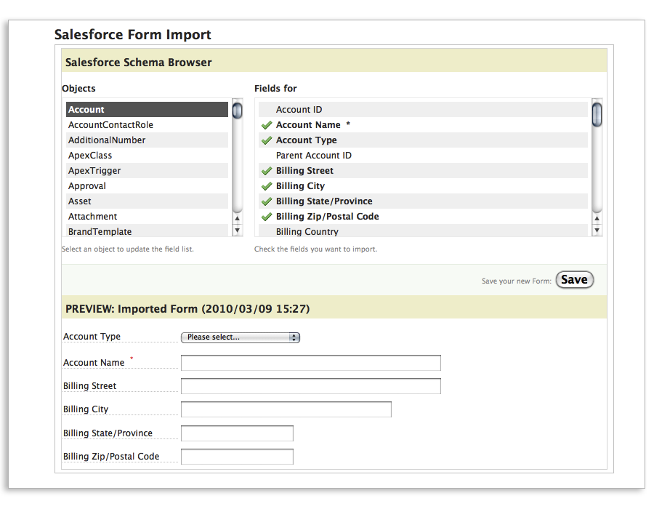Select the Attachment object

93,217
